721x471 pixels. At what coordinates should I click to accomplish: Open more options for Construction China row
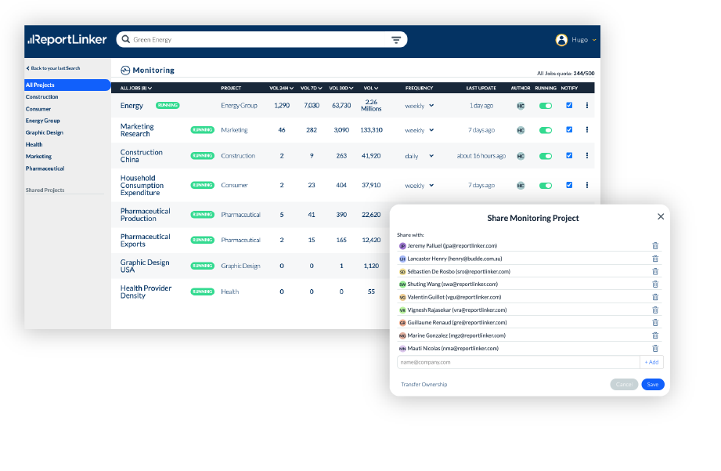(x=586, y=156)
